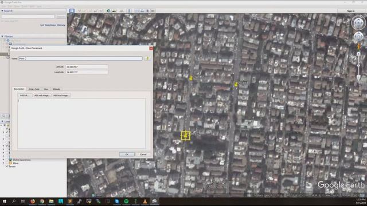The image size is (367, 206).
Task: Click the Street View pegman icon
Action: 358,47
